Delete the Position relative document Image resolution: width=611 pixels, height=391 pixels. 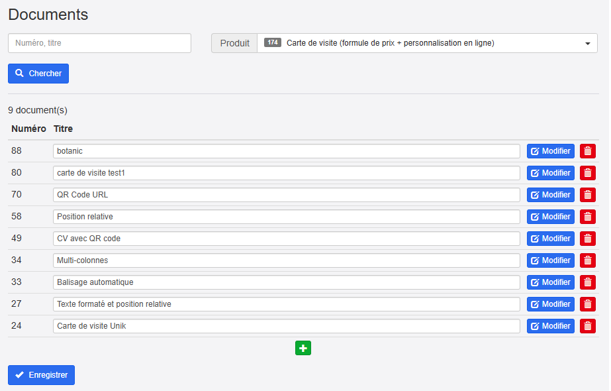click(587, 217)
